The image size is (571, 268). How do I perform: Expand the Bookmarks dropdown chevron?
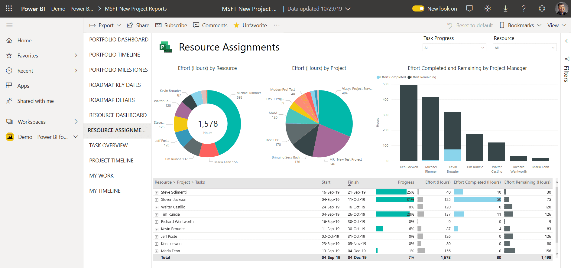[x=539, y=25]
